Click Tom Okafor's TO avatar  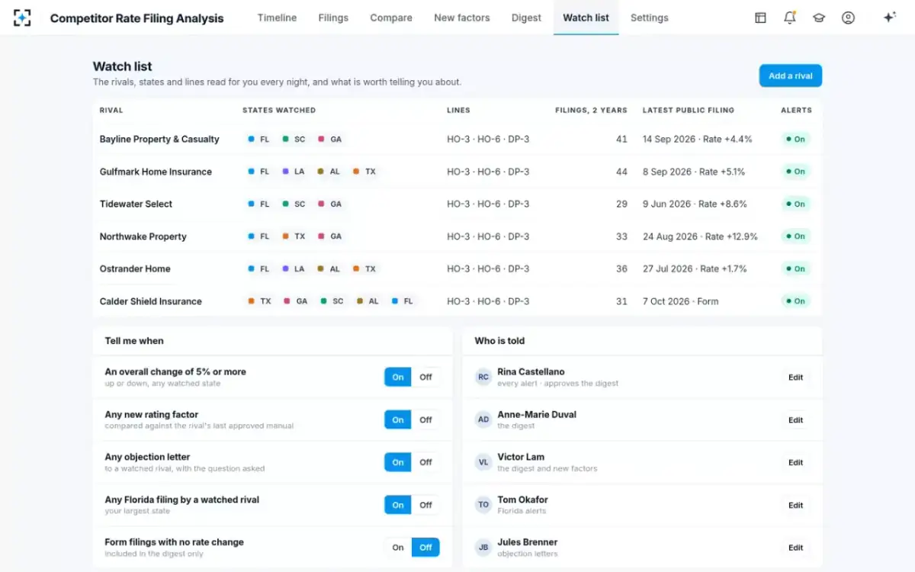[x=483, y=505]
